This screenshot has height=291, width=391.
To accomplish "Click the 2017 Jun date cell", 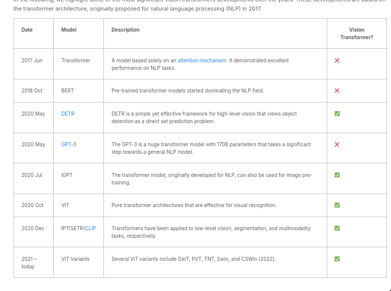I will tap(32, 60).
